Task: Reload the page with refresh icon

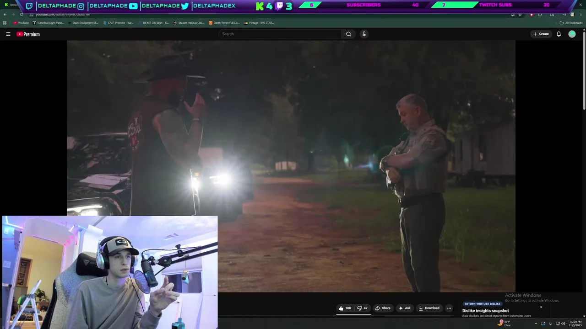Action: coord(21,14)
